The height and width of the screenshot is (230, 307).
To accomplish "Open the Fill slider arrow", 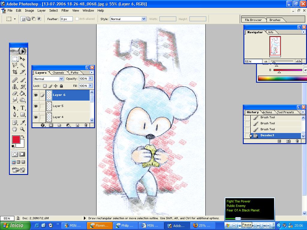I will pos(90,86).
